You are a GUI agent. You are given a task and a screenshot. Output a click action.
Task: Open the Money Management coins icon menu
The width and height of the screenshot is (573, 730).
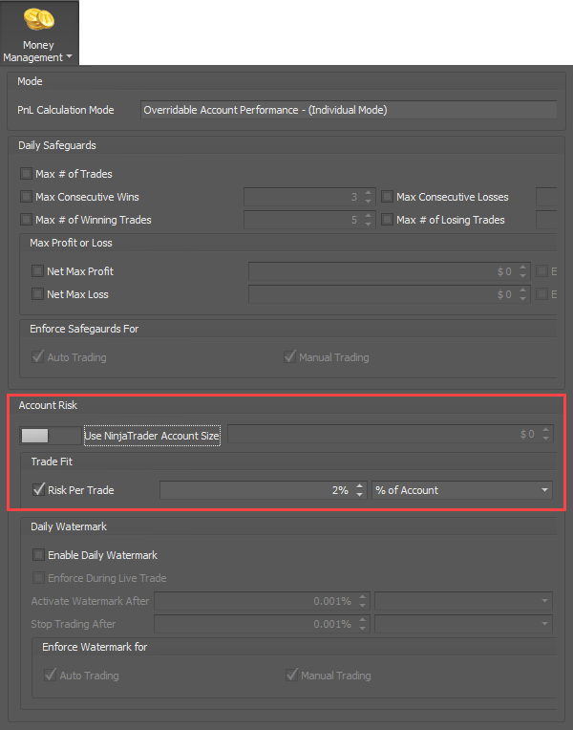pos(39,19)
